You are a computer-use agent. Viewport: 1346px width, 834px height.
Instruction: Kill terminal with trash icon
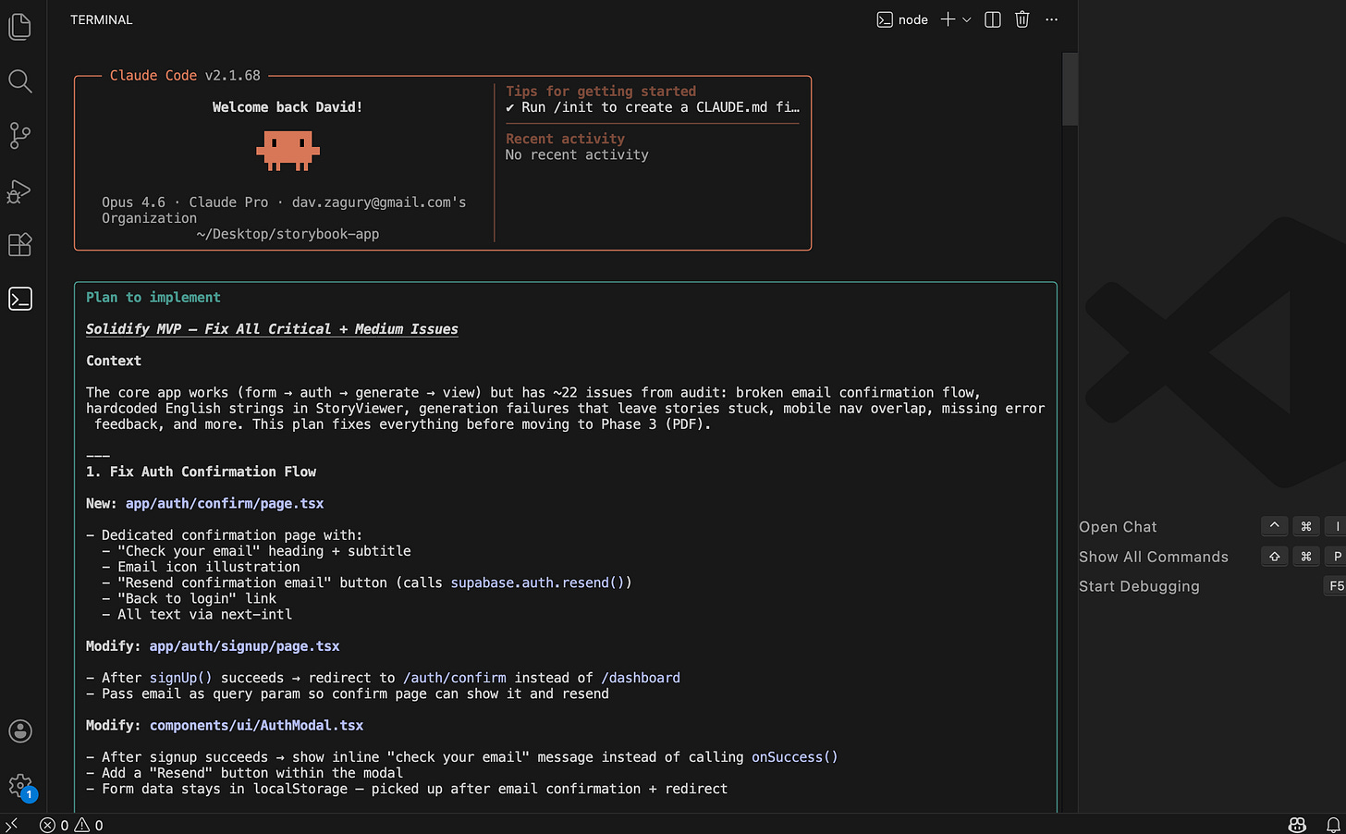(x=1022, y=19)
